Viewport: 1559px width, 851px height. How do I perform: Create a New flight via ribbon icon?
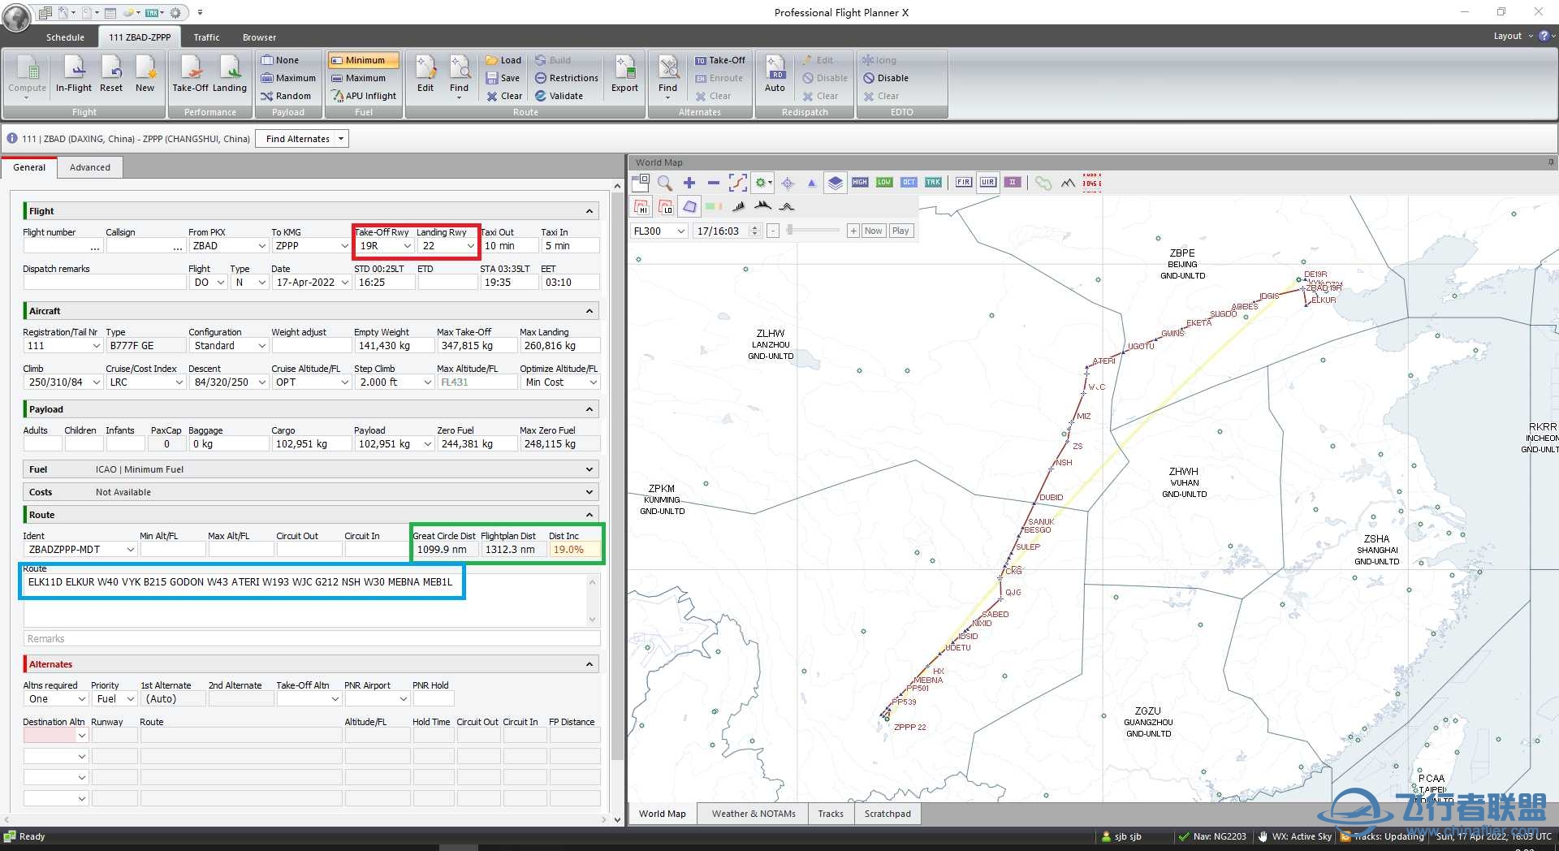tap(145, 74)
